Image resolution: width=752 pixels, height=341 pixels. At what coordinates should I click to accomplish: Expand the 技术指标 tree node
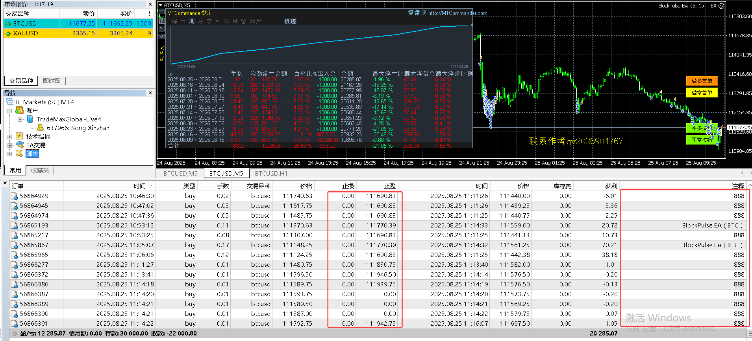(10, 137)
